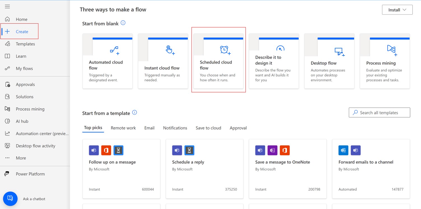This screenshot has height=209, width=421.
Task: Click the Solutions sidebar icon
Action: [7, 97]
